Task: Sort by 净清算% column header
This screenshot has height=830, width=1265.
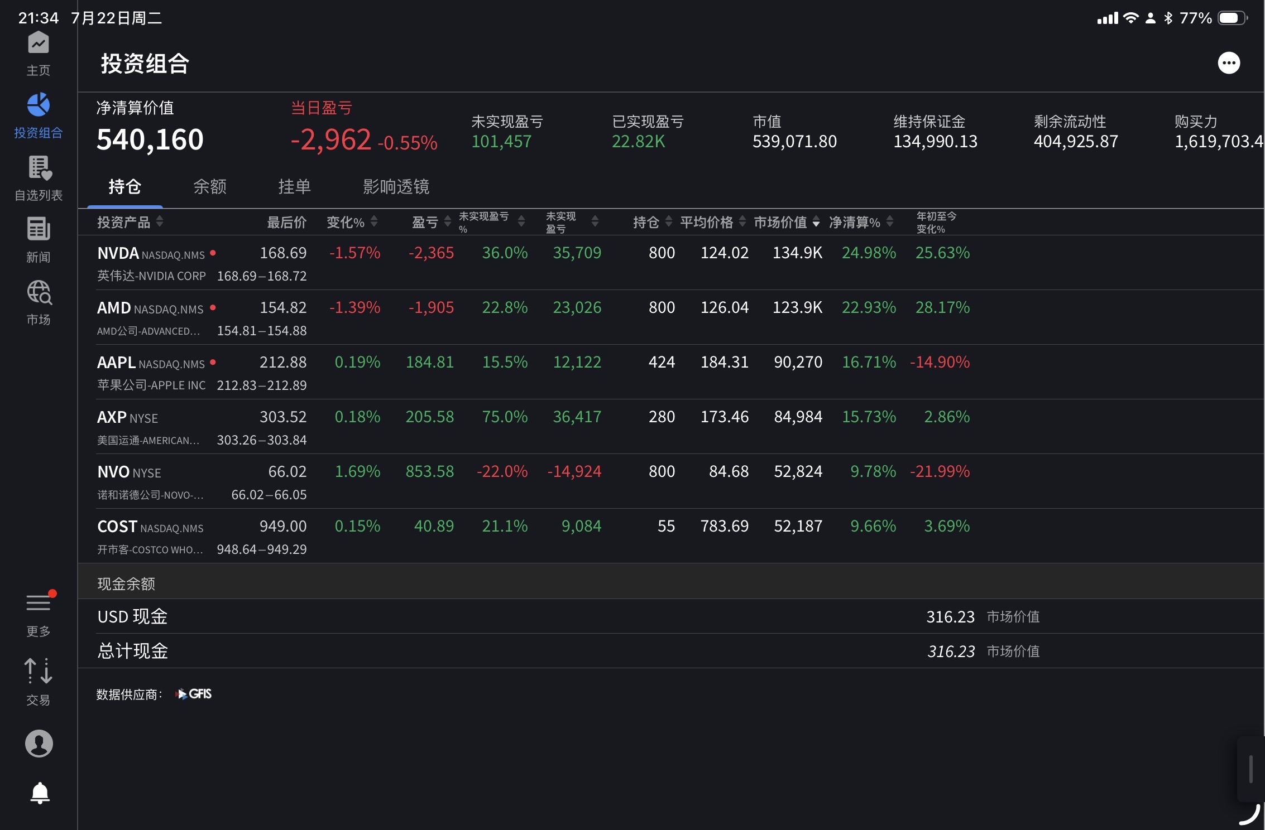Action: pyautogui.click(x=861, y=222)
